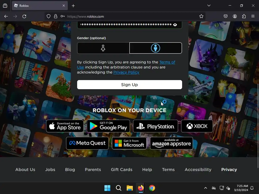Open the Blog footer link
This screenshot has width=259, height=194.
[70, 169]
